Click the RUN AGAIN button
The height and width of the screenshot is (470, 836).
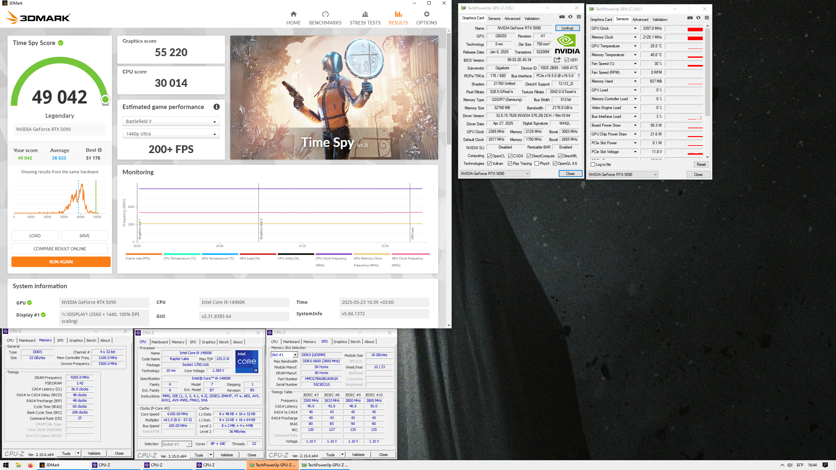(61, 262)
